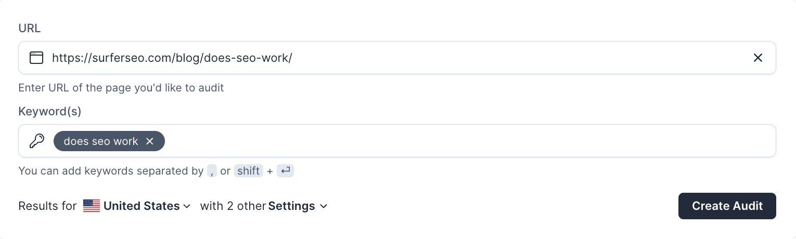Click the browser window icon in URL field
Image resolution: width=796 pixels, height=239 pixels.
point(36,58)
